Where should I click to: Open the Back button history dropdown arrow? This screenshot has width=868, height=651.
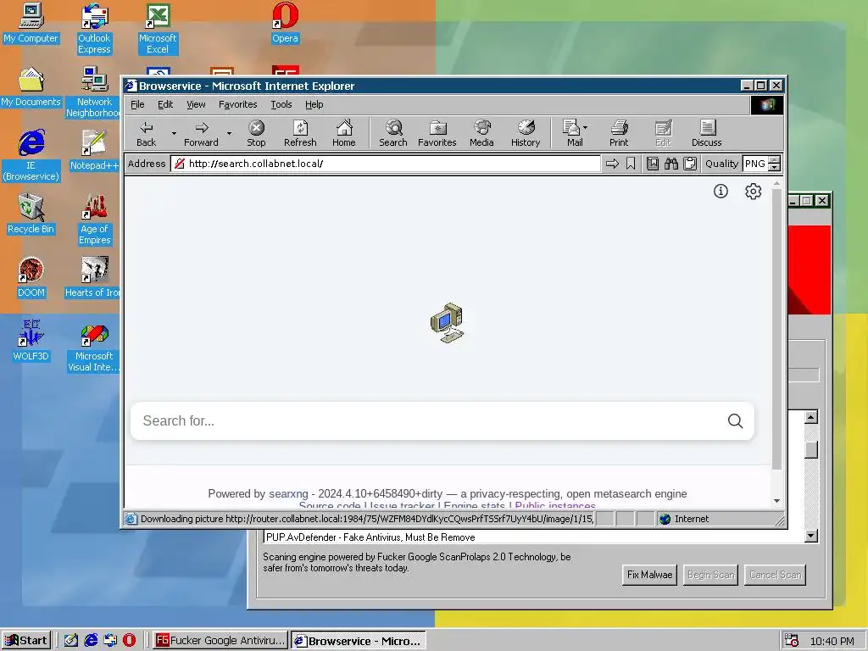174,133
